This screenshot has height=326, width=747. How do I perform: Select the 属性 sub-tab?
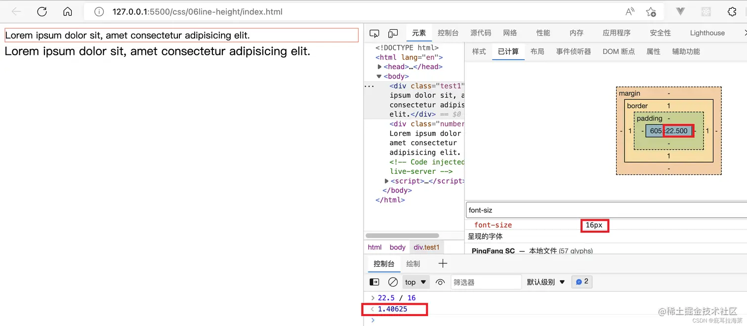point(654,51)
